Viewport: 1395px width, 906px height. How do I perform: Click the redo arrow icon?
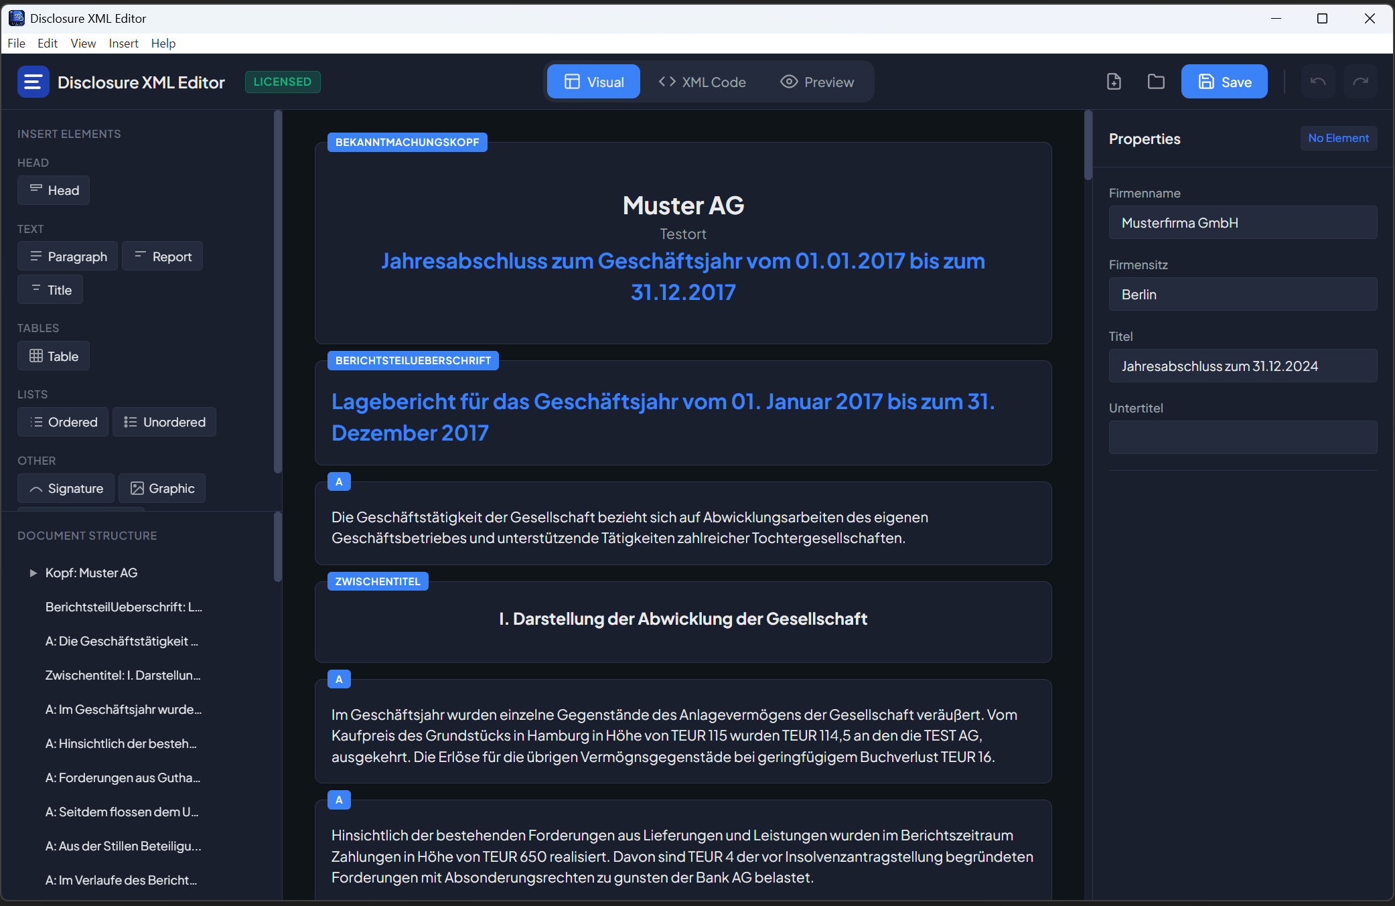1360,82
